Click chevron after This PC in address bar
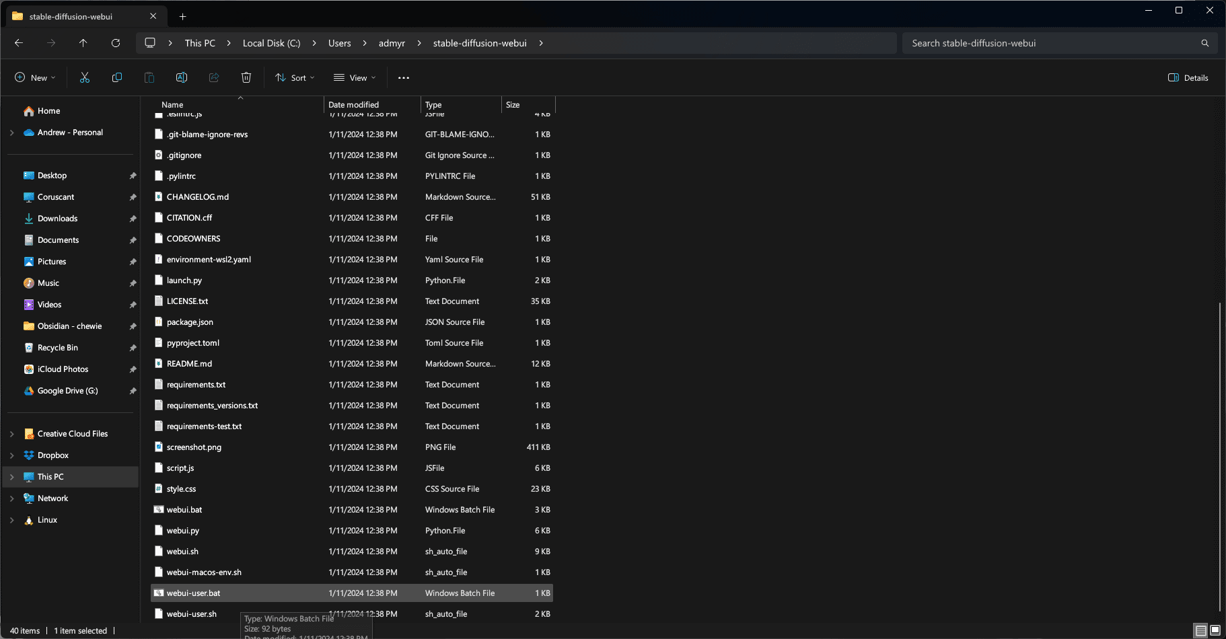1226x639 pixels. tap(229, 43)
